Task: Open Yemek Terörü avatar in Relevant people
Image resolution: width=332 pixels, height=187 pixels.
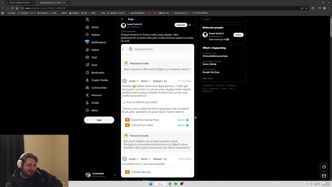Action: [x=205, y=35]
